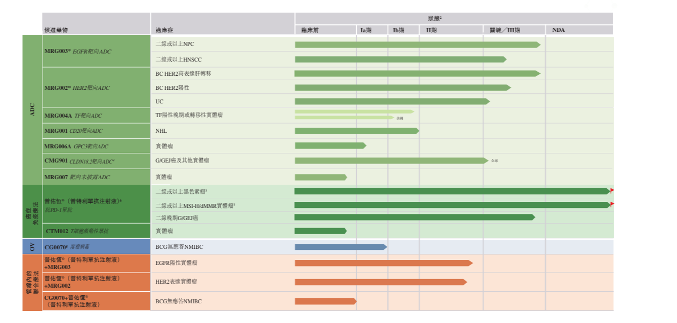Click the NHL progress bar for MRG001
The image size is (677, 323).
(x=356, y=131)
